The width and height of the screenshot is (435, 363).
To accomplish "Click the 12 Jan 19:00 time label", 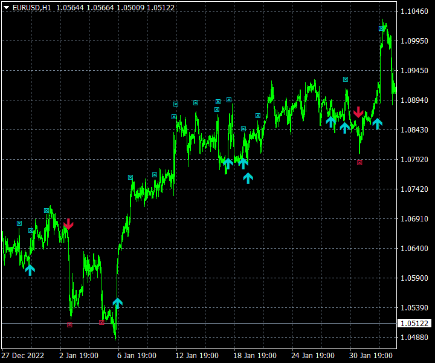I will [x=197, y=356].
